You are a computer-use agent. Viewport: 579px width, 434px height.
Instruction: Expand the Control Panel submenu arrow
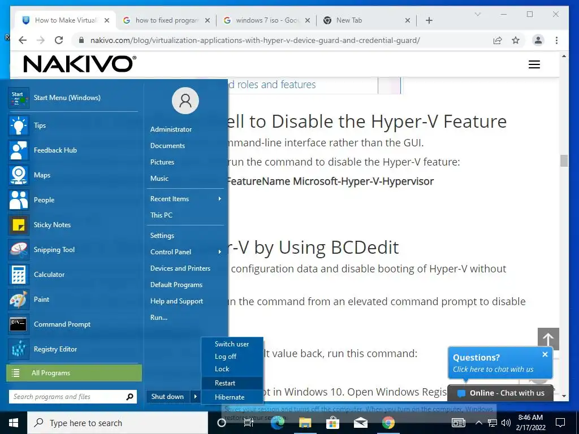pyautogui.click(x=220, y=252)
